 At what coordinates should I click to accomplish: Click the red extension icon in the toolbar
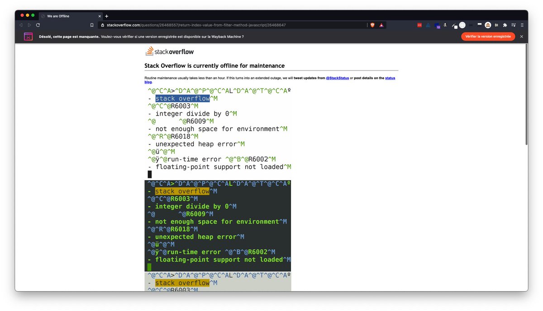419,25
